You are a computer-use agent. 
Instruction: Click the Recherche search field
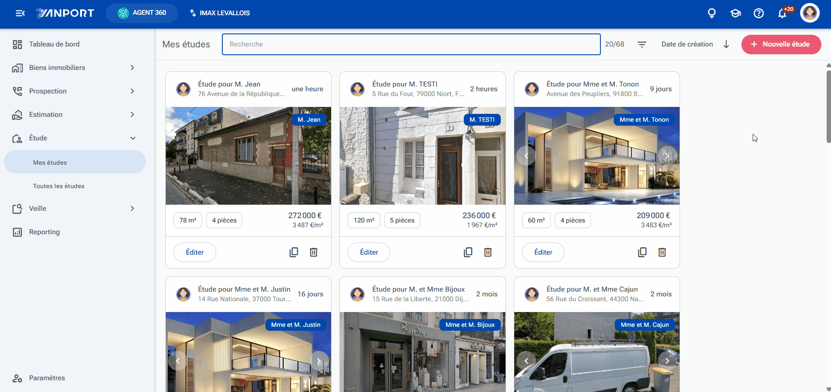point(411,44)
